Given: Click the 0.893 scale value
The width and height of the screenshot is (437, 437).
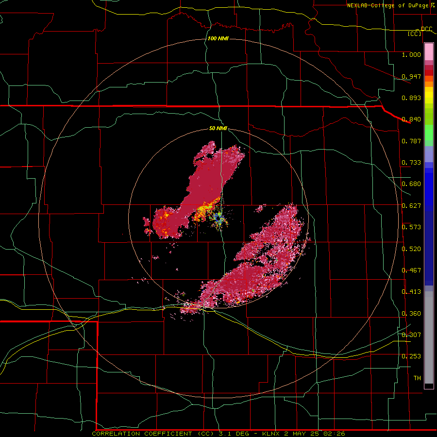Looking at the screenshot, I should 411,98.
